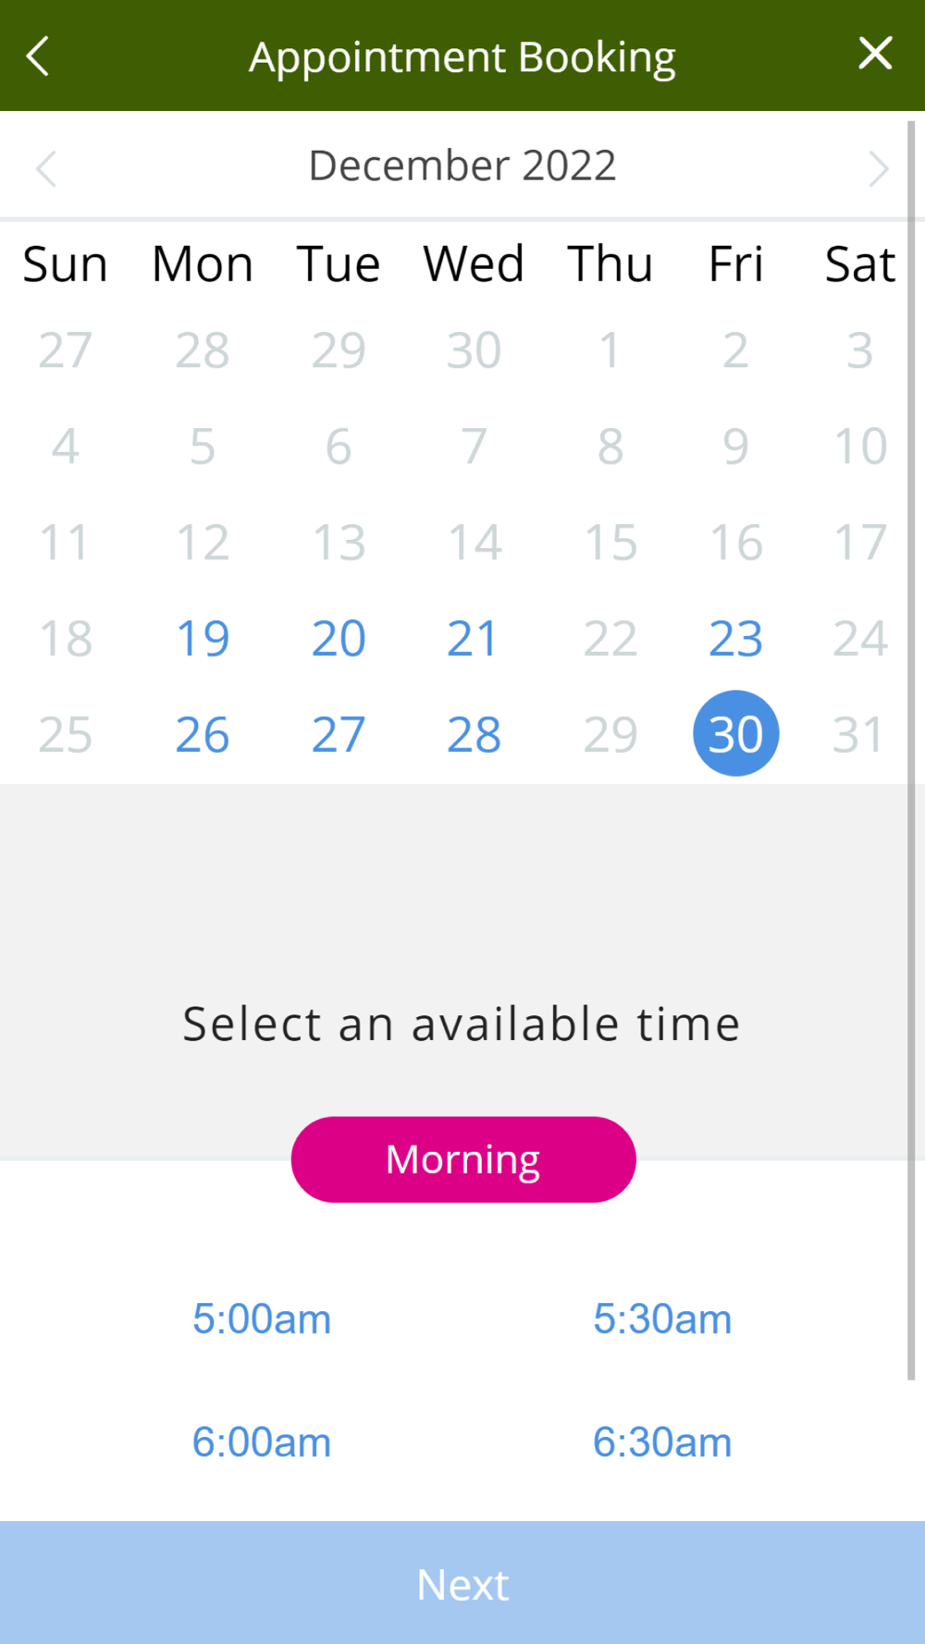Pick December 28 date
The image size is (925, 1644).
click(x=474, y=734)
